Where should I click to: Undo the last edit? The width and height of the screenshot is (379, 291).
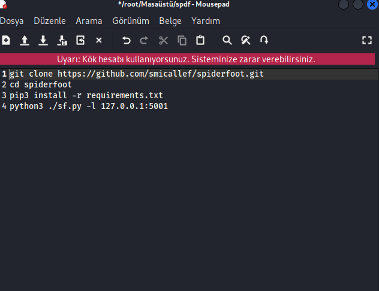pos(126,40)
